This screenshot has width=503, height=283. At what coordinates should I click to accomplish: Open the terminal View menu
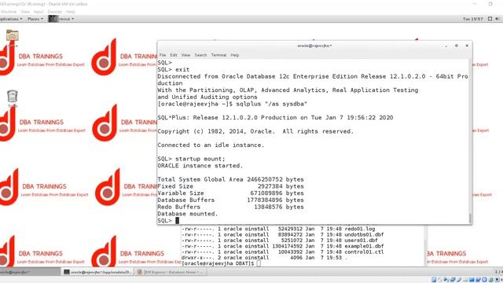click(x=185, y=55)
